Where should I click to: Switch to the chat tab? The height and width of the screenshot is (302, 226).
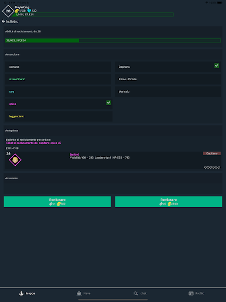pos(140,293)
